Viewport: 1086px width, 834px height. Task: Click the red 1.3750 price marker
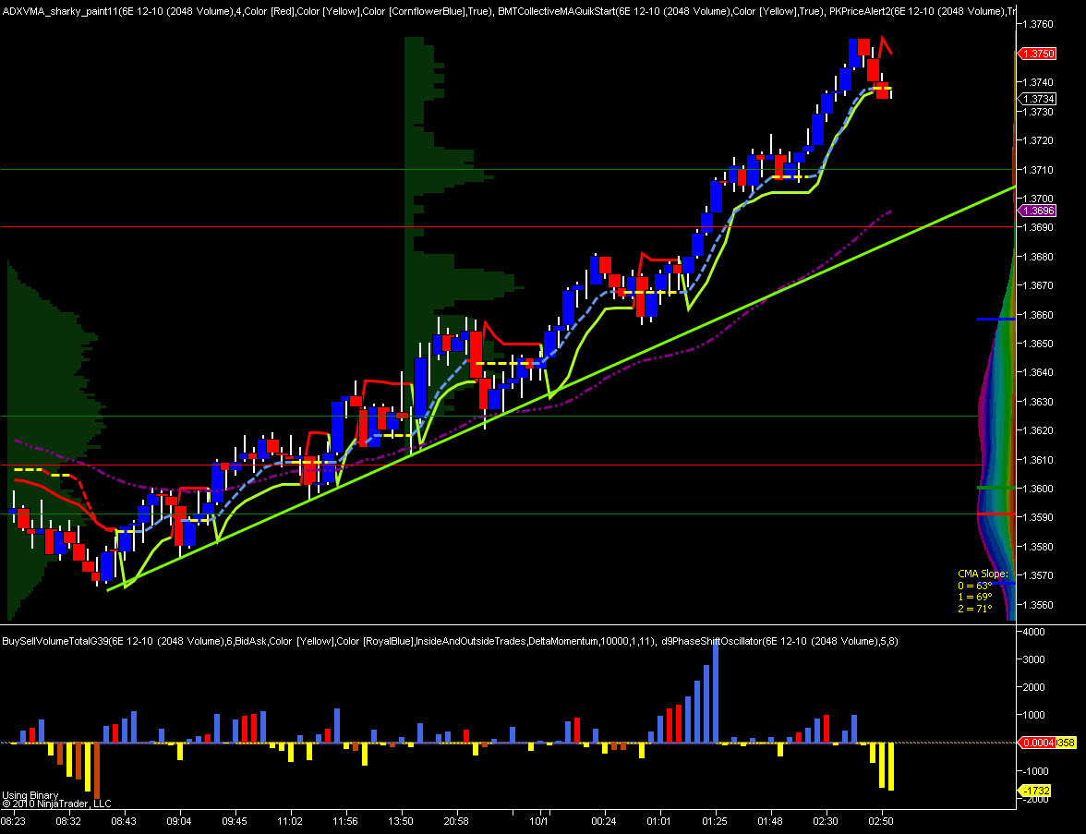pos(1038,54)
